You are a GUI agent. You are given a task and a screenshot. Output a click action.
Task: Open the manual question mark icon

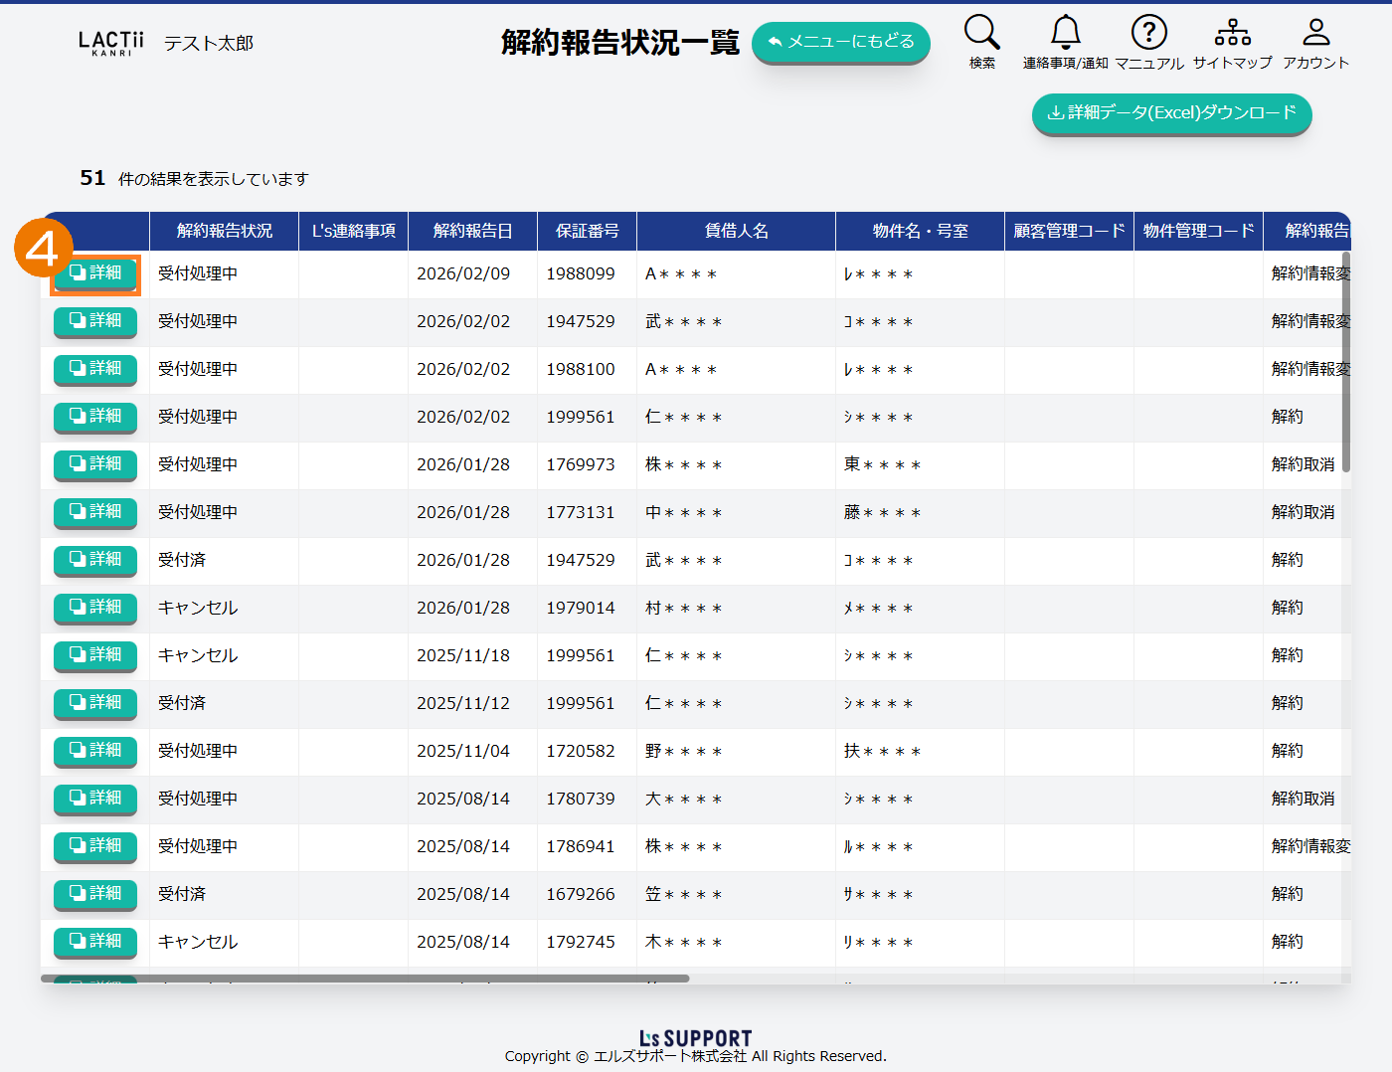[1148, 33]
